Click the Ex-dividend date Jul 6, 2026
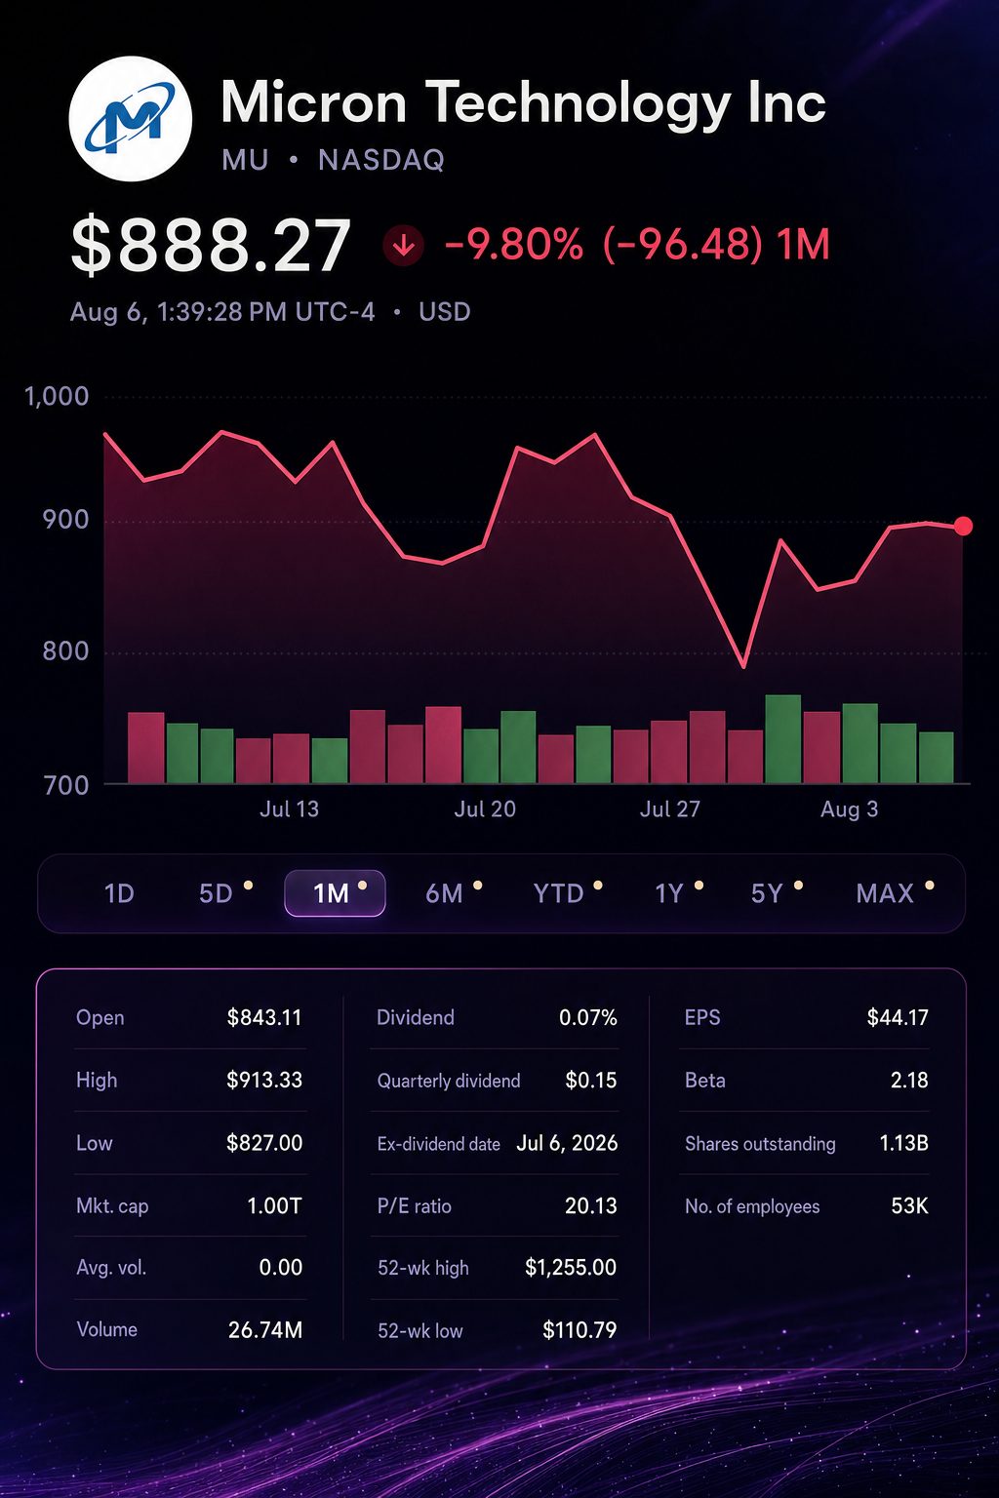 coord(567,1143)
